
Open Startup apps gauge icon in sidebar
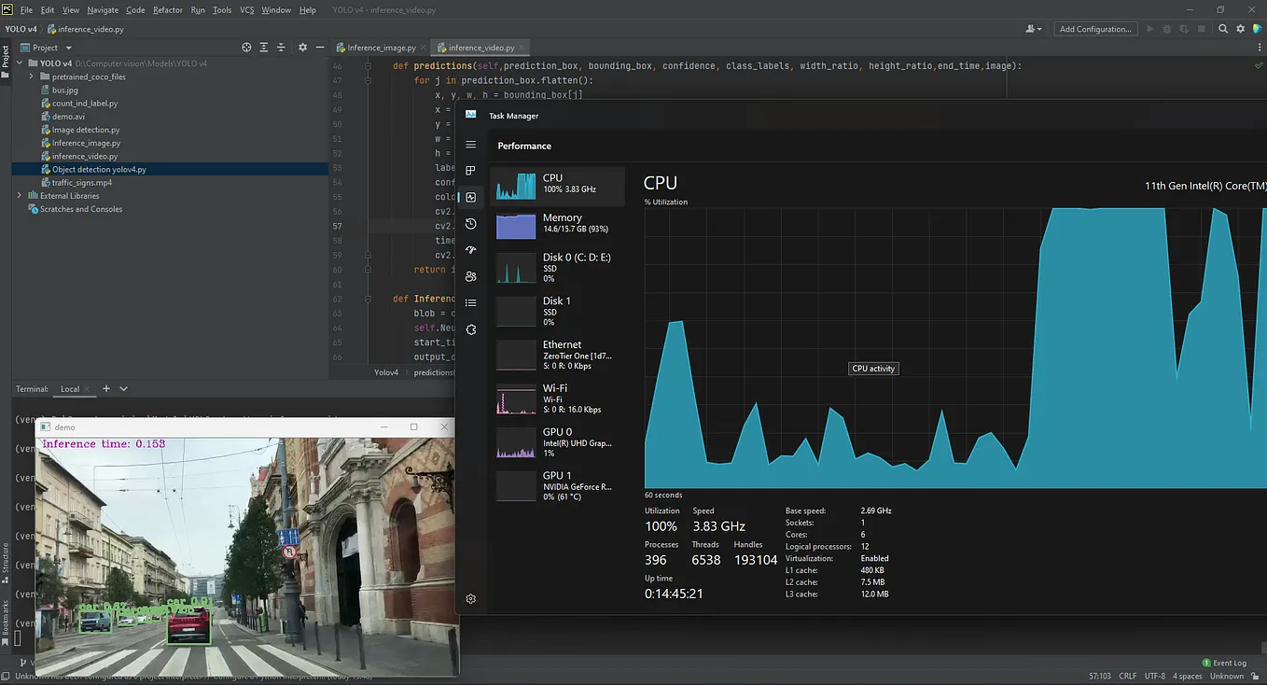471,250
